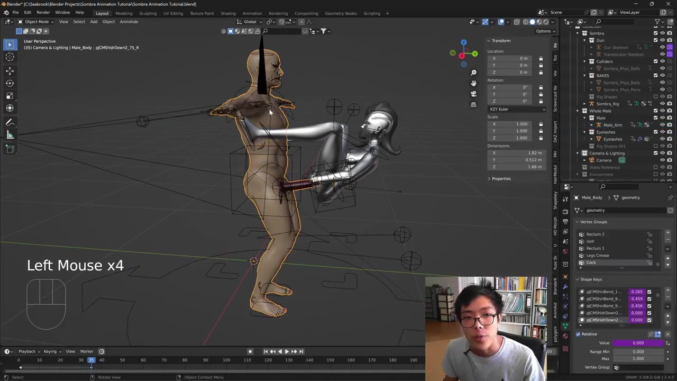This screenshot has height=381, width=677.
Task: Switch to the Sculpting workspace tab
Action: 148,13
